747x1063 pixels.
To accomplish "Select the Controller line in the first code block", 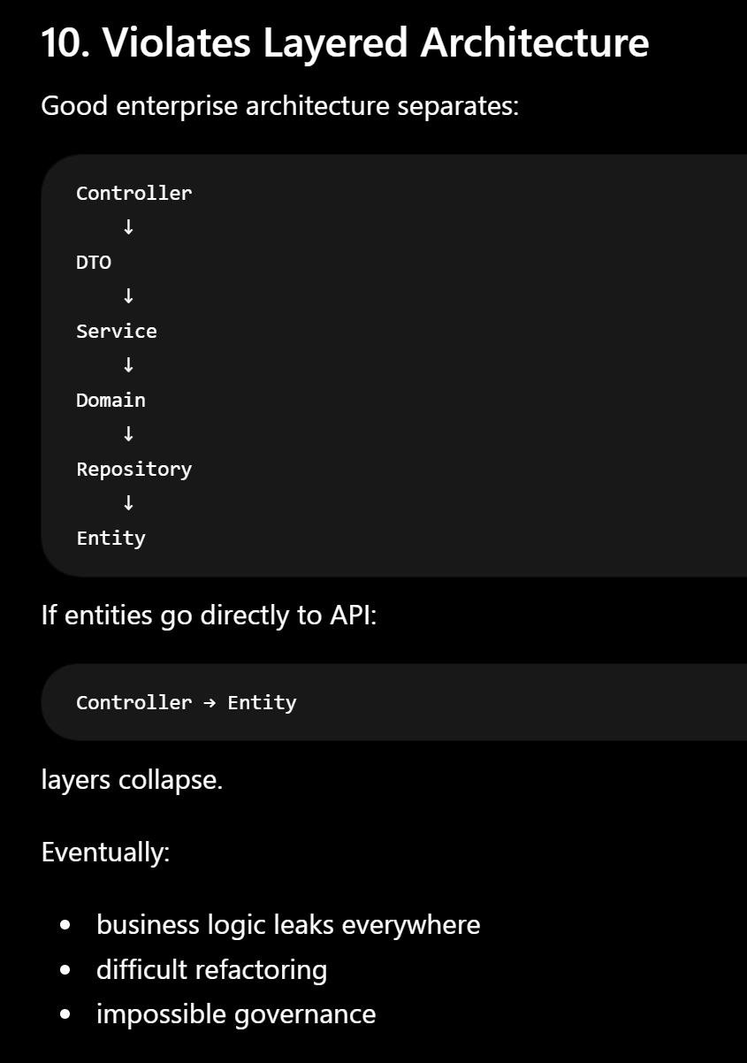I will (x=133, y=193).
